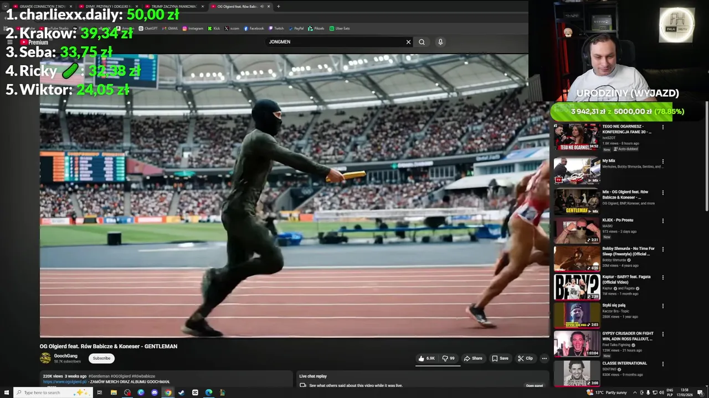This screenshot has width=709, height=398.
Task: Open KIJEK - Po Prostu video
Action: [x=577, y=230]
